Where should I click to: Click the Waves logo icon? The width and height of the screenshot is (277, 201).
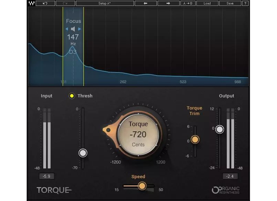point(32,3)
